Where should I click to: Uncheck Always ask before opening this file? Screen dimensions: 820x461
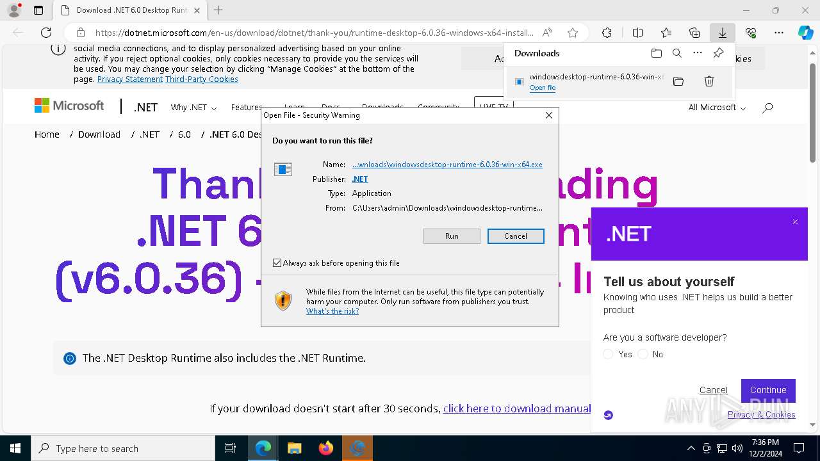[x=277, y=263]
